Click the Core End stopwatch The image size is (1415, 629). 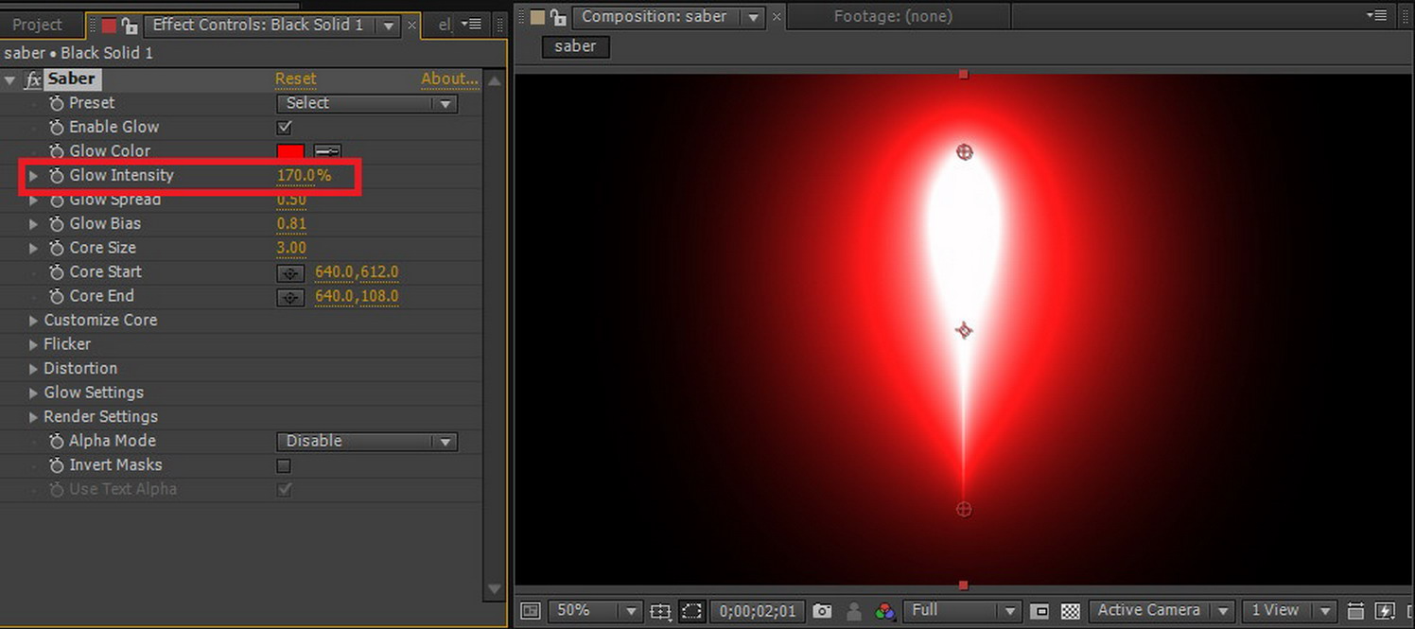coord(57,296)
